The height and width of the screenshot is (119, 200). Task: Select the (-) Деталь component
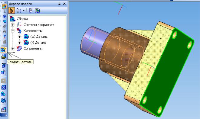point(38,43)
